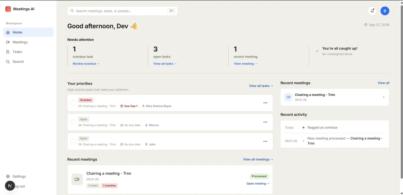
Task: Click Open badge on Marcus's task
Action: (x=84, y=119)
